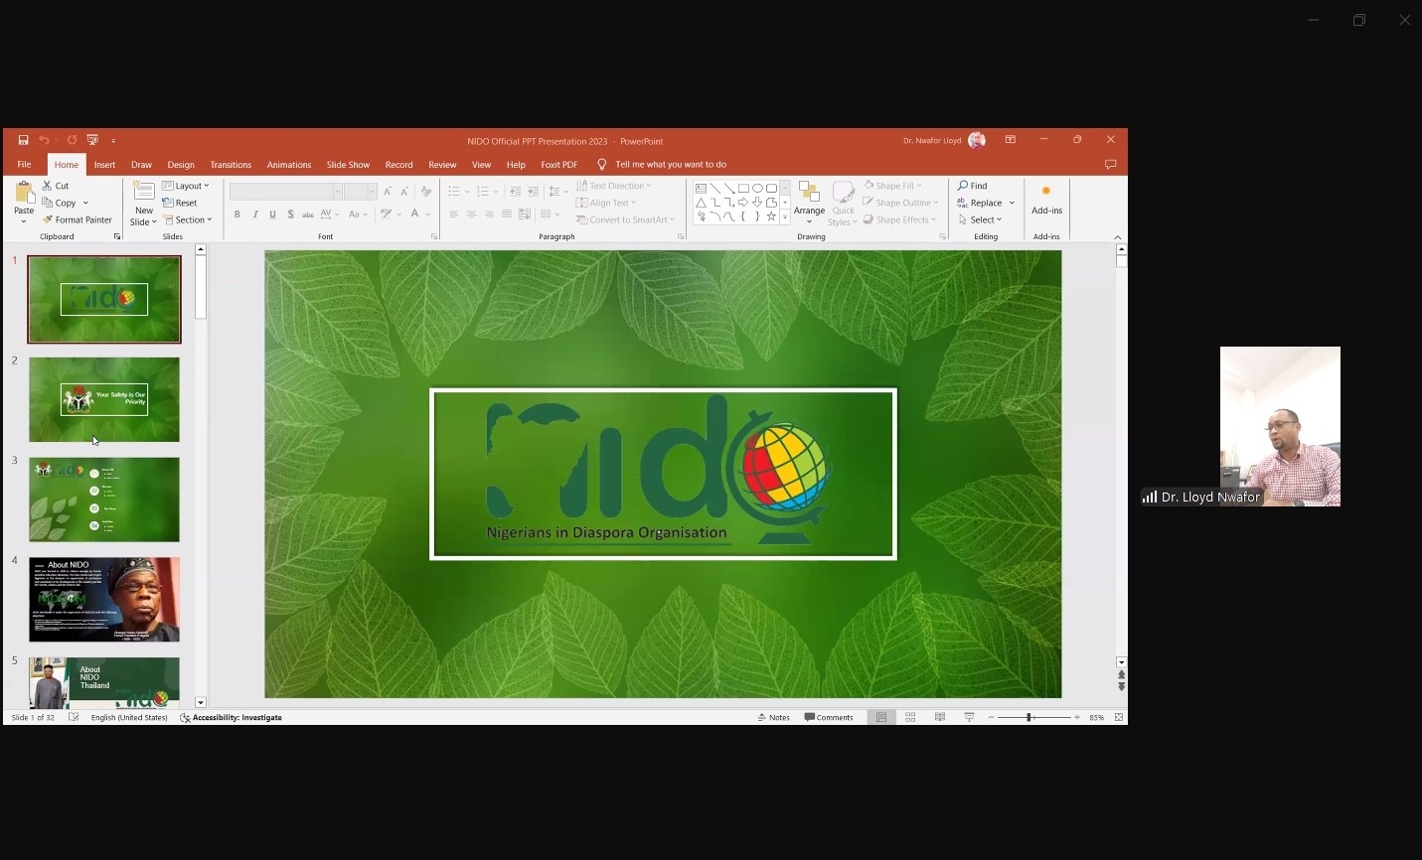Insert a New Slide
Viewport: 1422px width, 860px height.
tap(144, 197)
